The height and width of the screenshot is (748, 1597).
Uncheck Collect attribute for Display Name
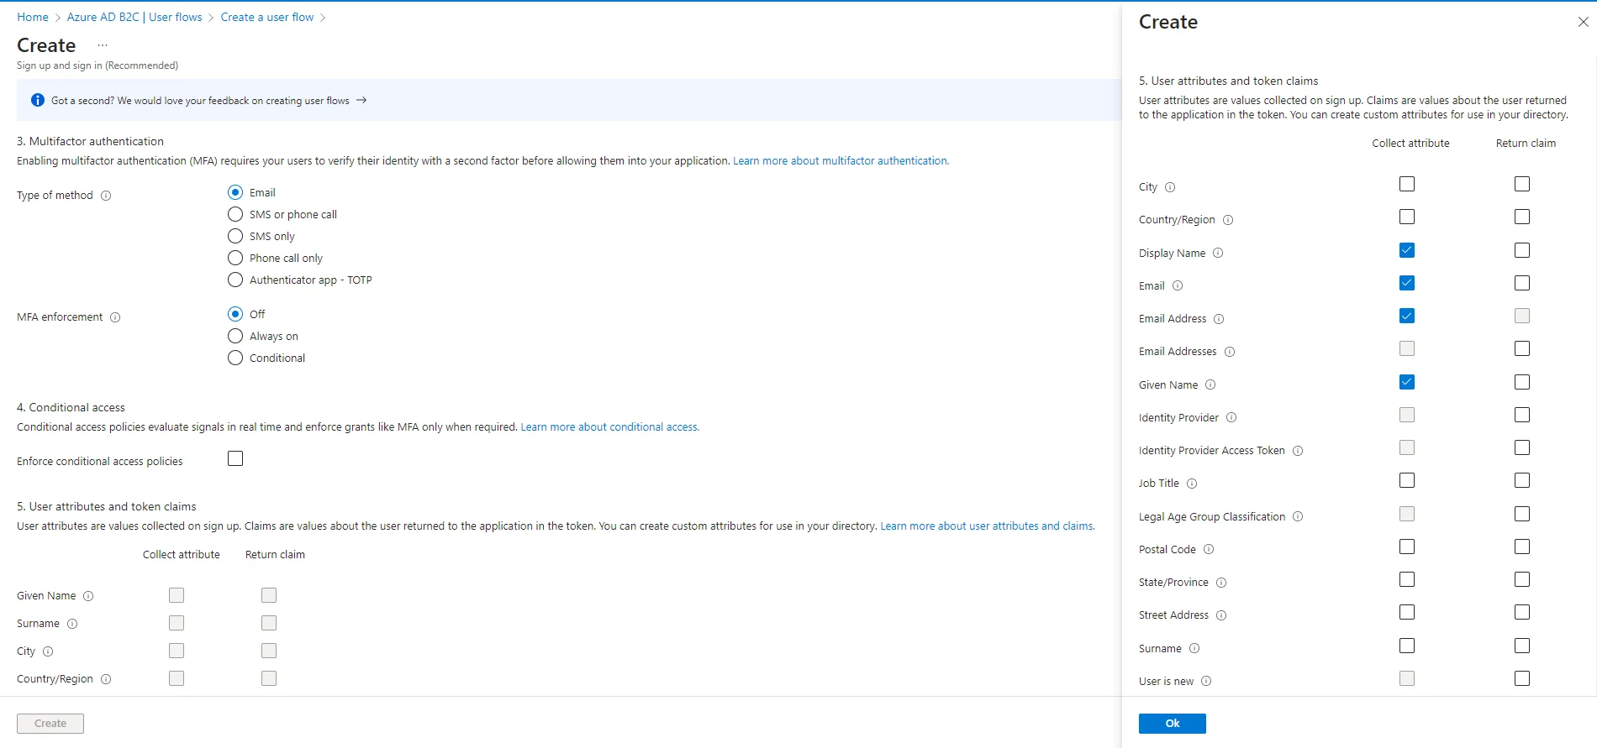click(x=1407, y=250)
